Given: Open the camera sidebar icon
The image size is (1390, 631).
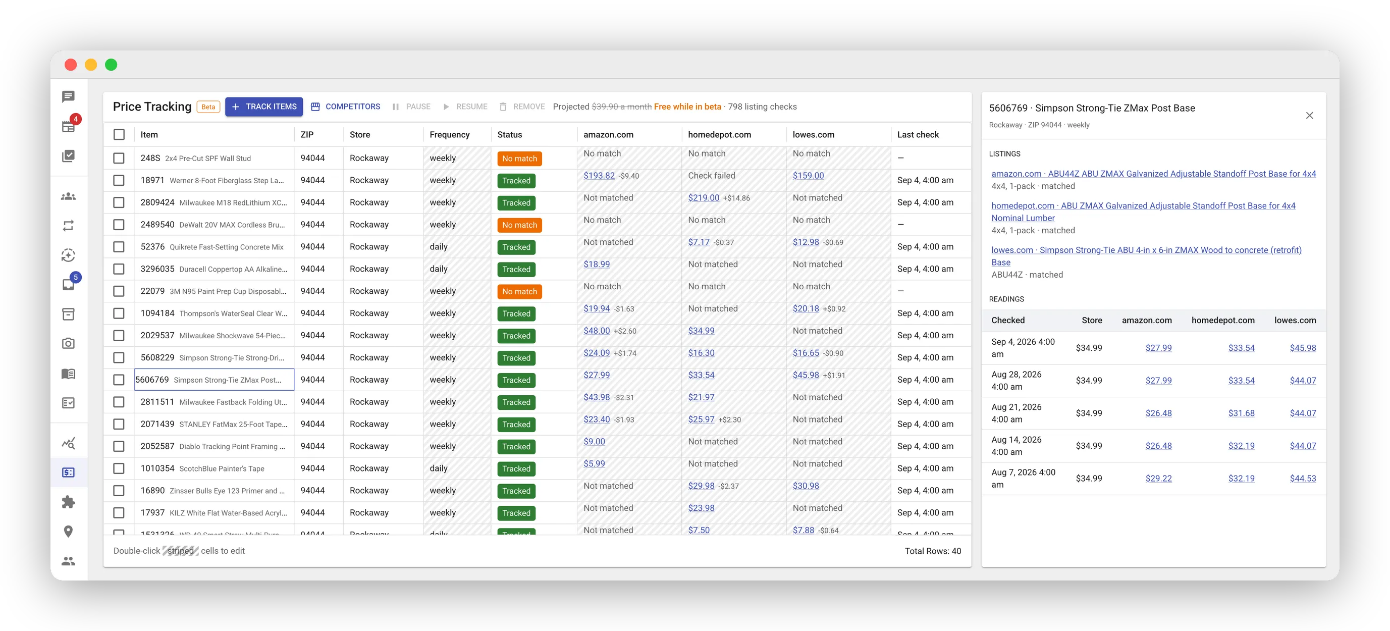Looking at the screenshot, I should coord(68,343).
